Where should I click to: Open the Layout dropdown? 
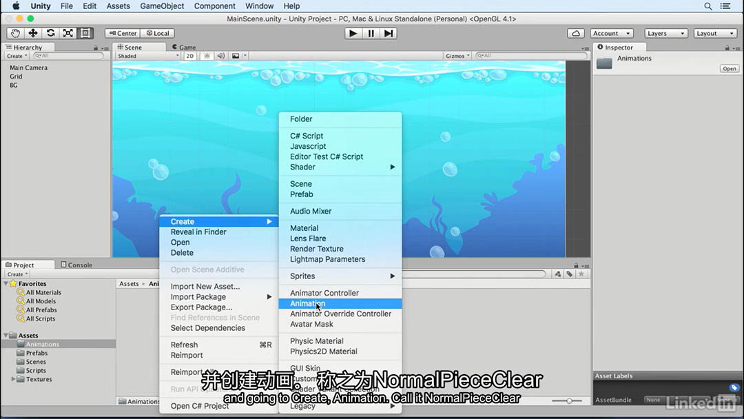[x=716, y=33]
